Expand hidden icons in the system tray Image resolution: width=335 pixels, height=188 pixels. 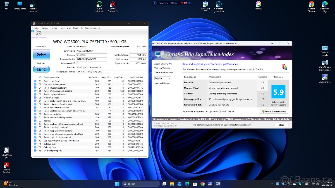pyautogui.click(x=272, y=184)
